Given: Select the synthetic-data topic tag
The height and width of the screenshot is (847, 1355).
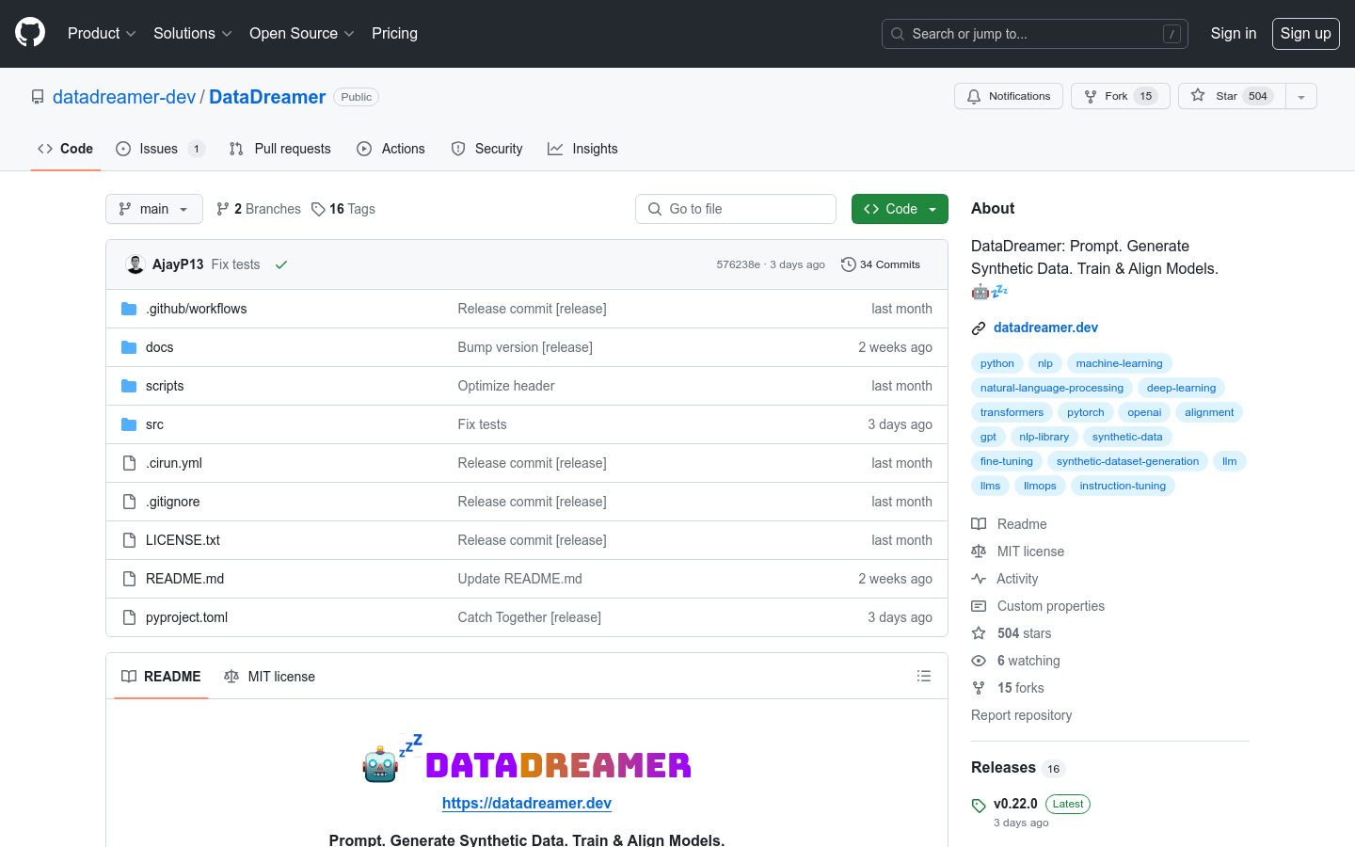Looking at the screenshot, I should pyautogui.click(x=1126, y=437).
